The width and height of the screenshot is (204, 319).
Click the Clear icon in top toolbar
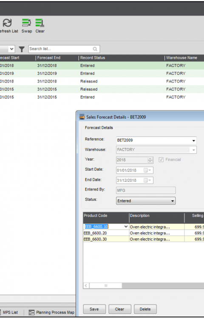[40, 23]
